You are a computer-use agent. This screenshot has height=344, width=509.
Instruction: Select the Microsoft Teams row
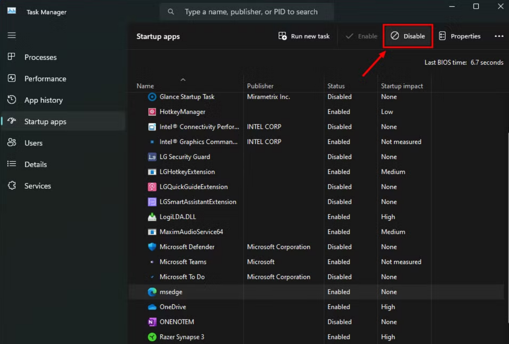click(x=316, y=262)
